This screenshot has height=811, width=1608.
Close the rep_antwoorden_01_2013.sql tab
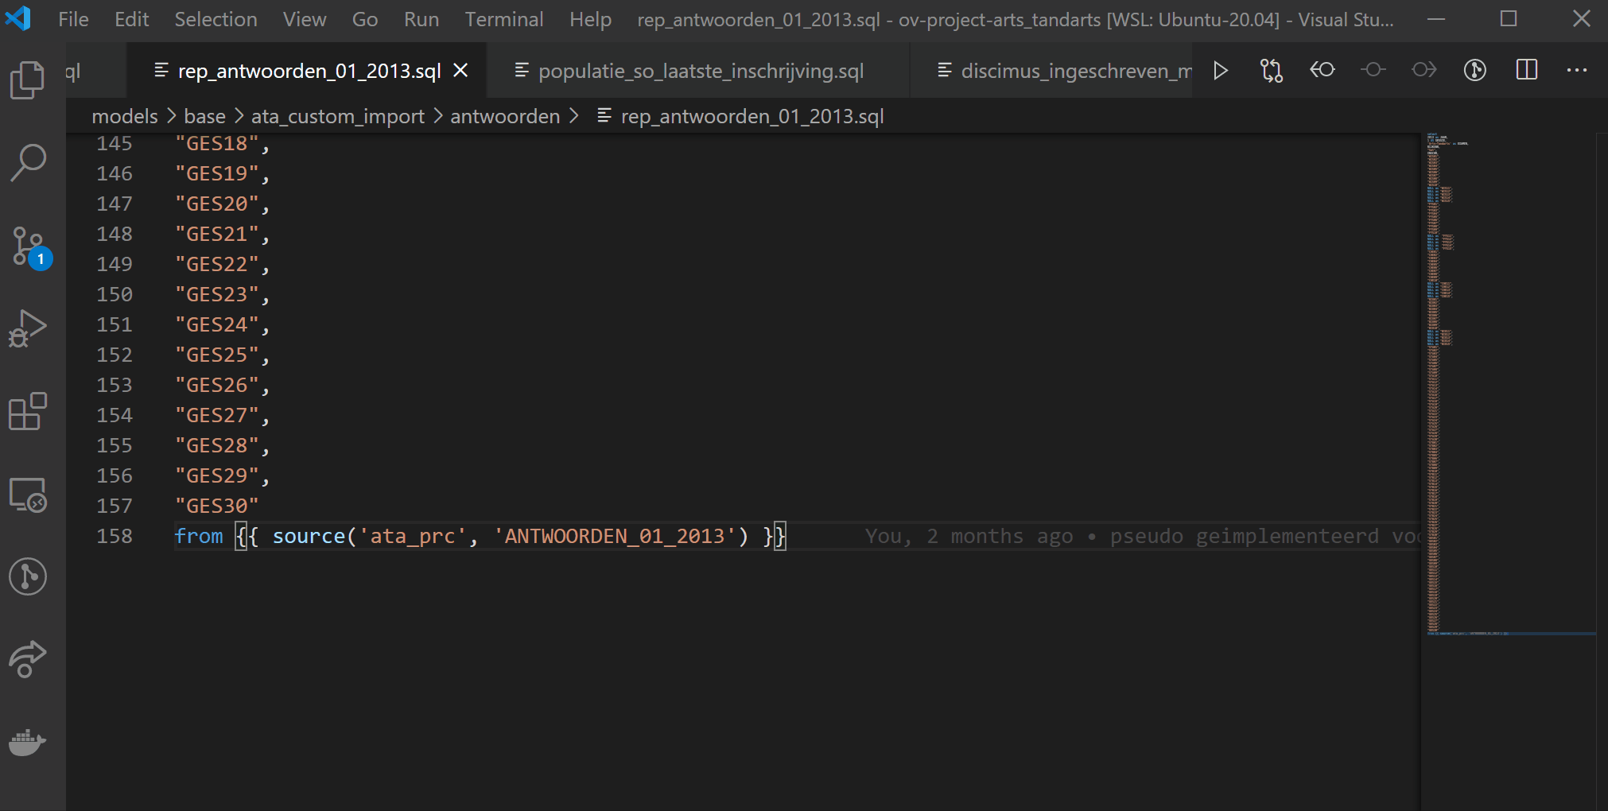tap(460, 70)
